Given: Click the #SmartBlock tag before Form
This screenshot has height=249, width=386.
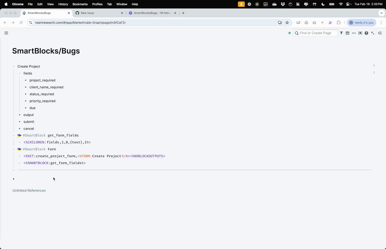Looking at the screenshot, I should click(34, 149).
